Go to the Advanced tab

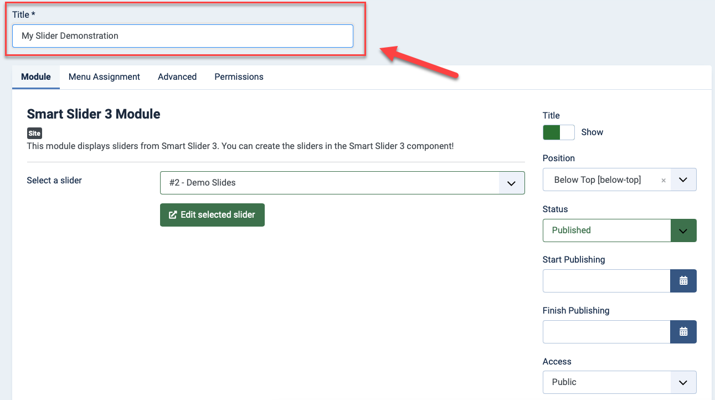pos(177,77)
